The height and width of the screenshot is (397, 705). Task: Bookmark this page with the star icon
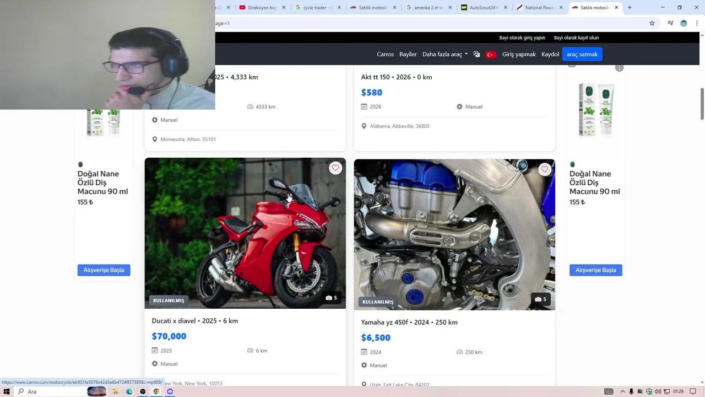[x=652, y=23]
